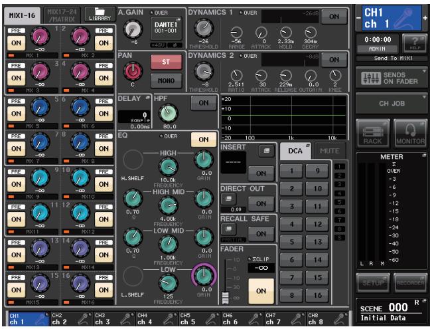The image size is (432, 329).
Task: Select the Dynamics 2 RATIO knob
Action: pos(236,75)
